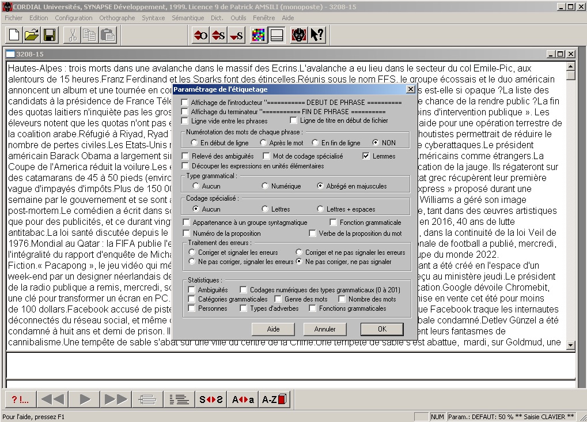Check Fonction grammaticale option
The image size is (587, 422).
click(x=333, y=223)
